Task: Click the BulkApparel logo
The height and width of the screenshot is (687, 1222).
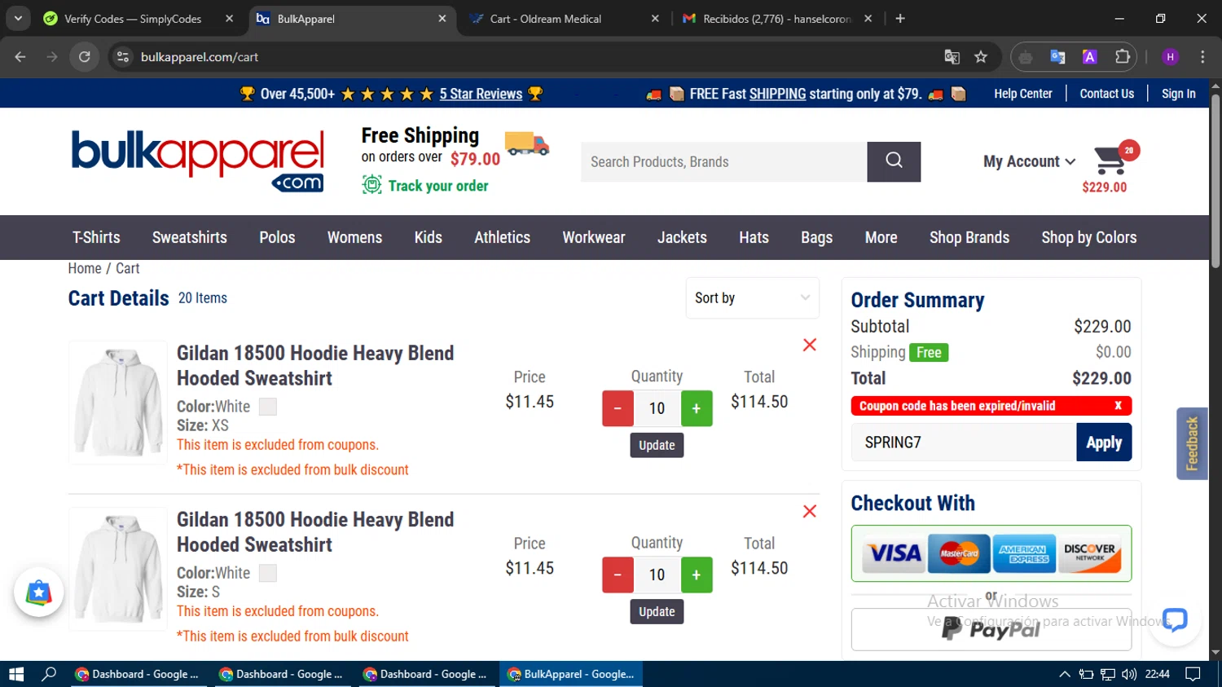Action: point(198,161)
